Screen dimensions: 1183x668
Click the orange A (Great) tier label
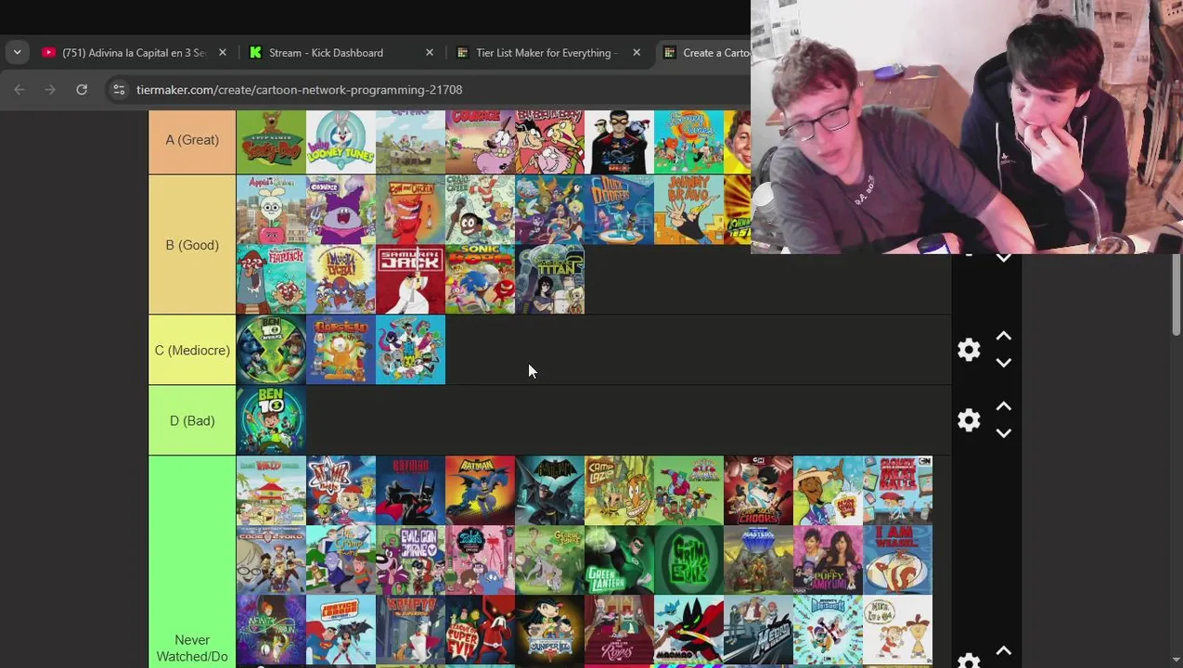coord(192,142)
